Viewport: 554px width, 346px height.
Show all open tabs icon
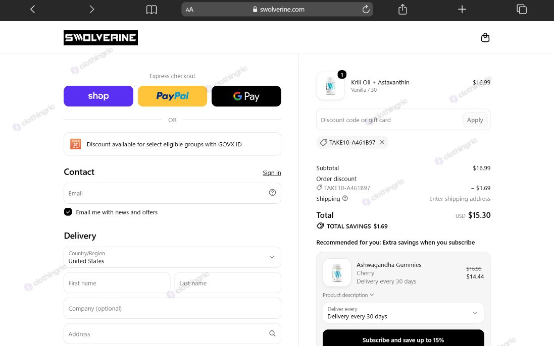click(x=522, y=9)
